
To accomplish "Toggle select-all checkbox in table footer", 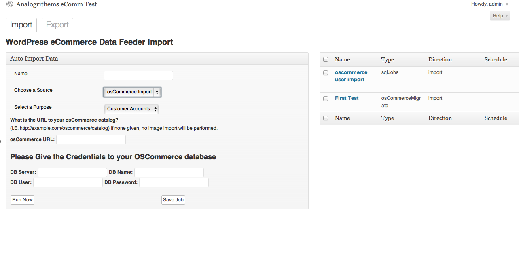I will coord(326,118).
